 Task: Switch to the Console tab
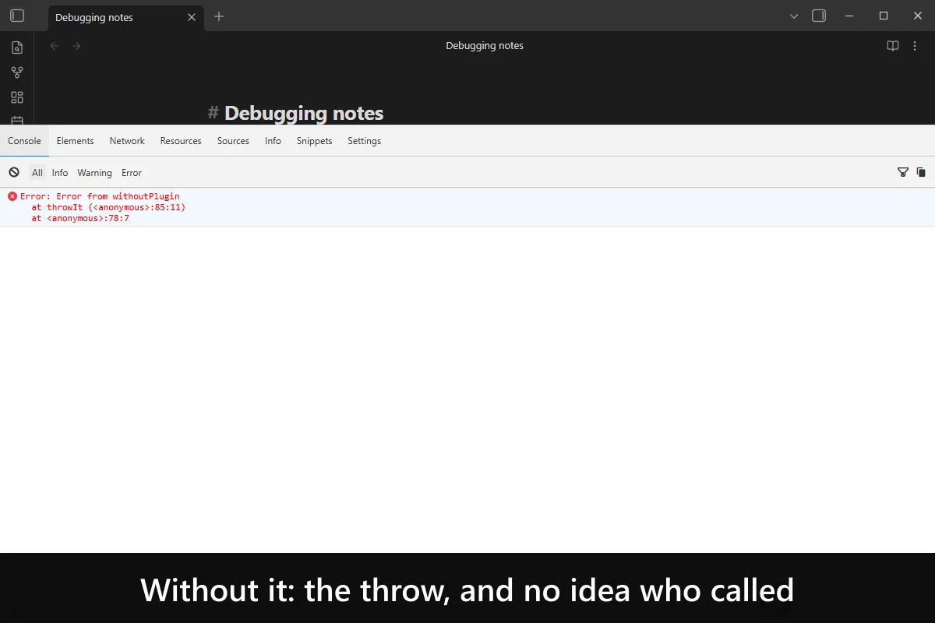pyautogui.click(x=24, y=141)
